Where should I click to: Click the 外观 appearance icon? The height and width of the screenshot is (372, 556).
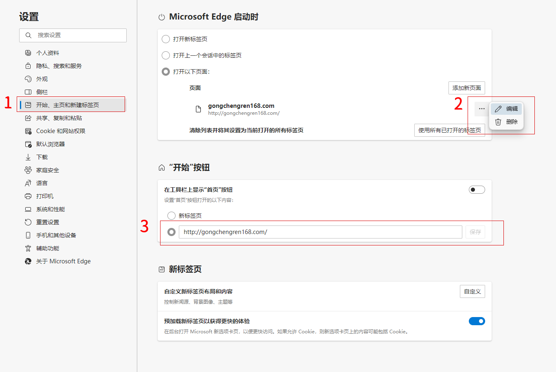pyautogui.click(x=28, y=79)
